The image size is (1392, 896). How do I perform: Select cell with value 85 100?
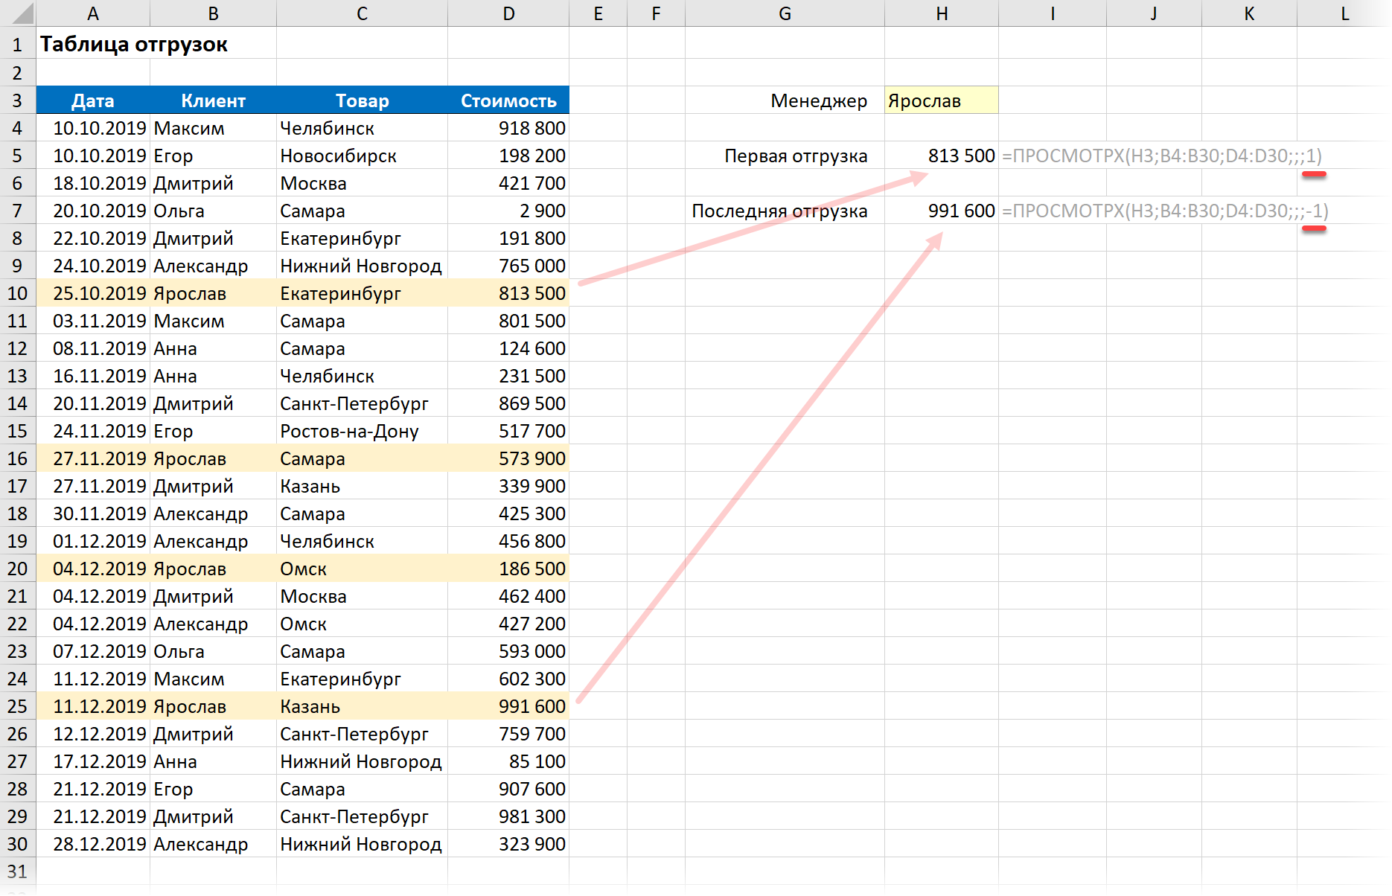point(508,761)
